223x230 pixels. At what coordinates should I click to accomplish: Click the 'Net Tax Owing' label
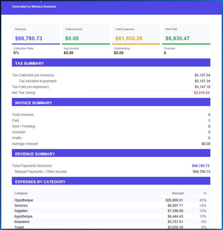tap(23, 92)
